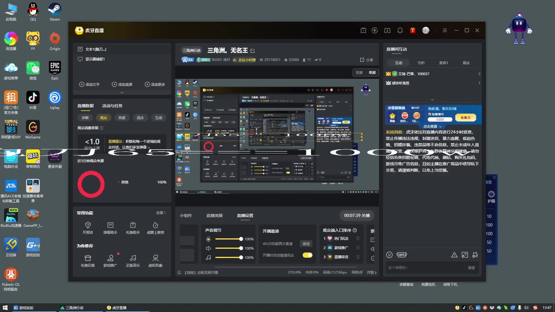Expand the source list chevron
Image resolution: width=555 pixels, height=312 pixels.
click(x=122, y=92)
